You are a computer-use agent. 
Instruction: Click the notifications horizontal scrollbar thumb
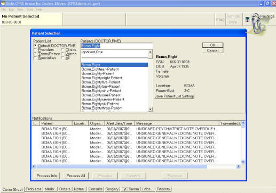(x=122, y=166)
